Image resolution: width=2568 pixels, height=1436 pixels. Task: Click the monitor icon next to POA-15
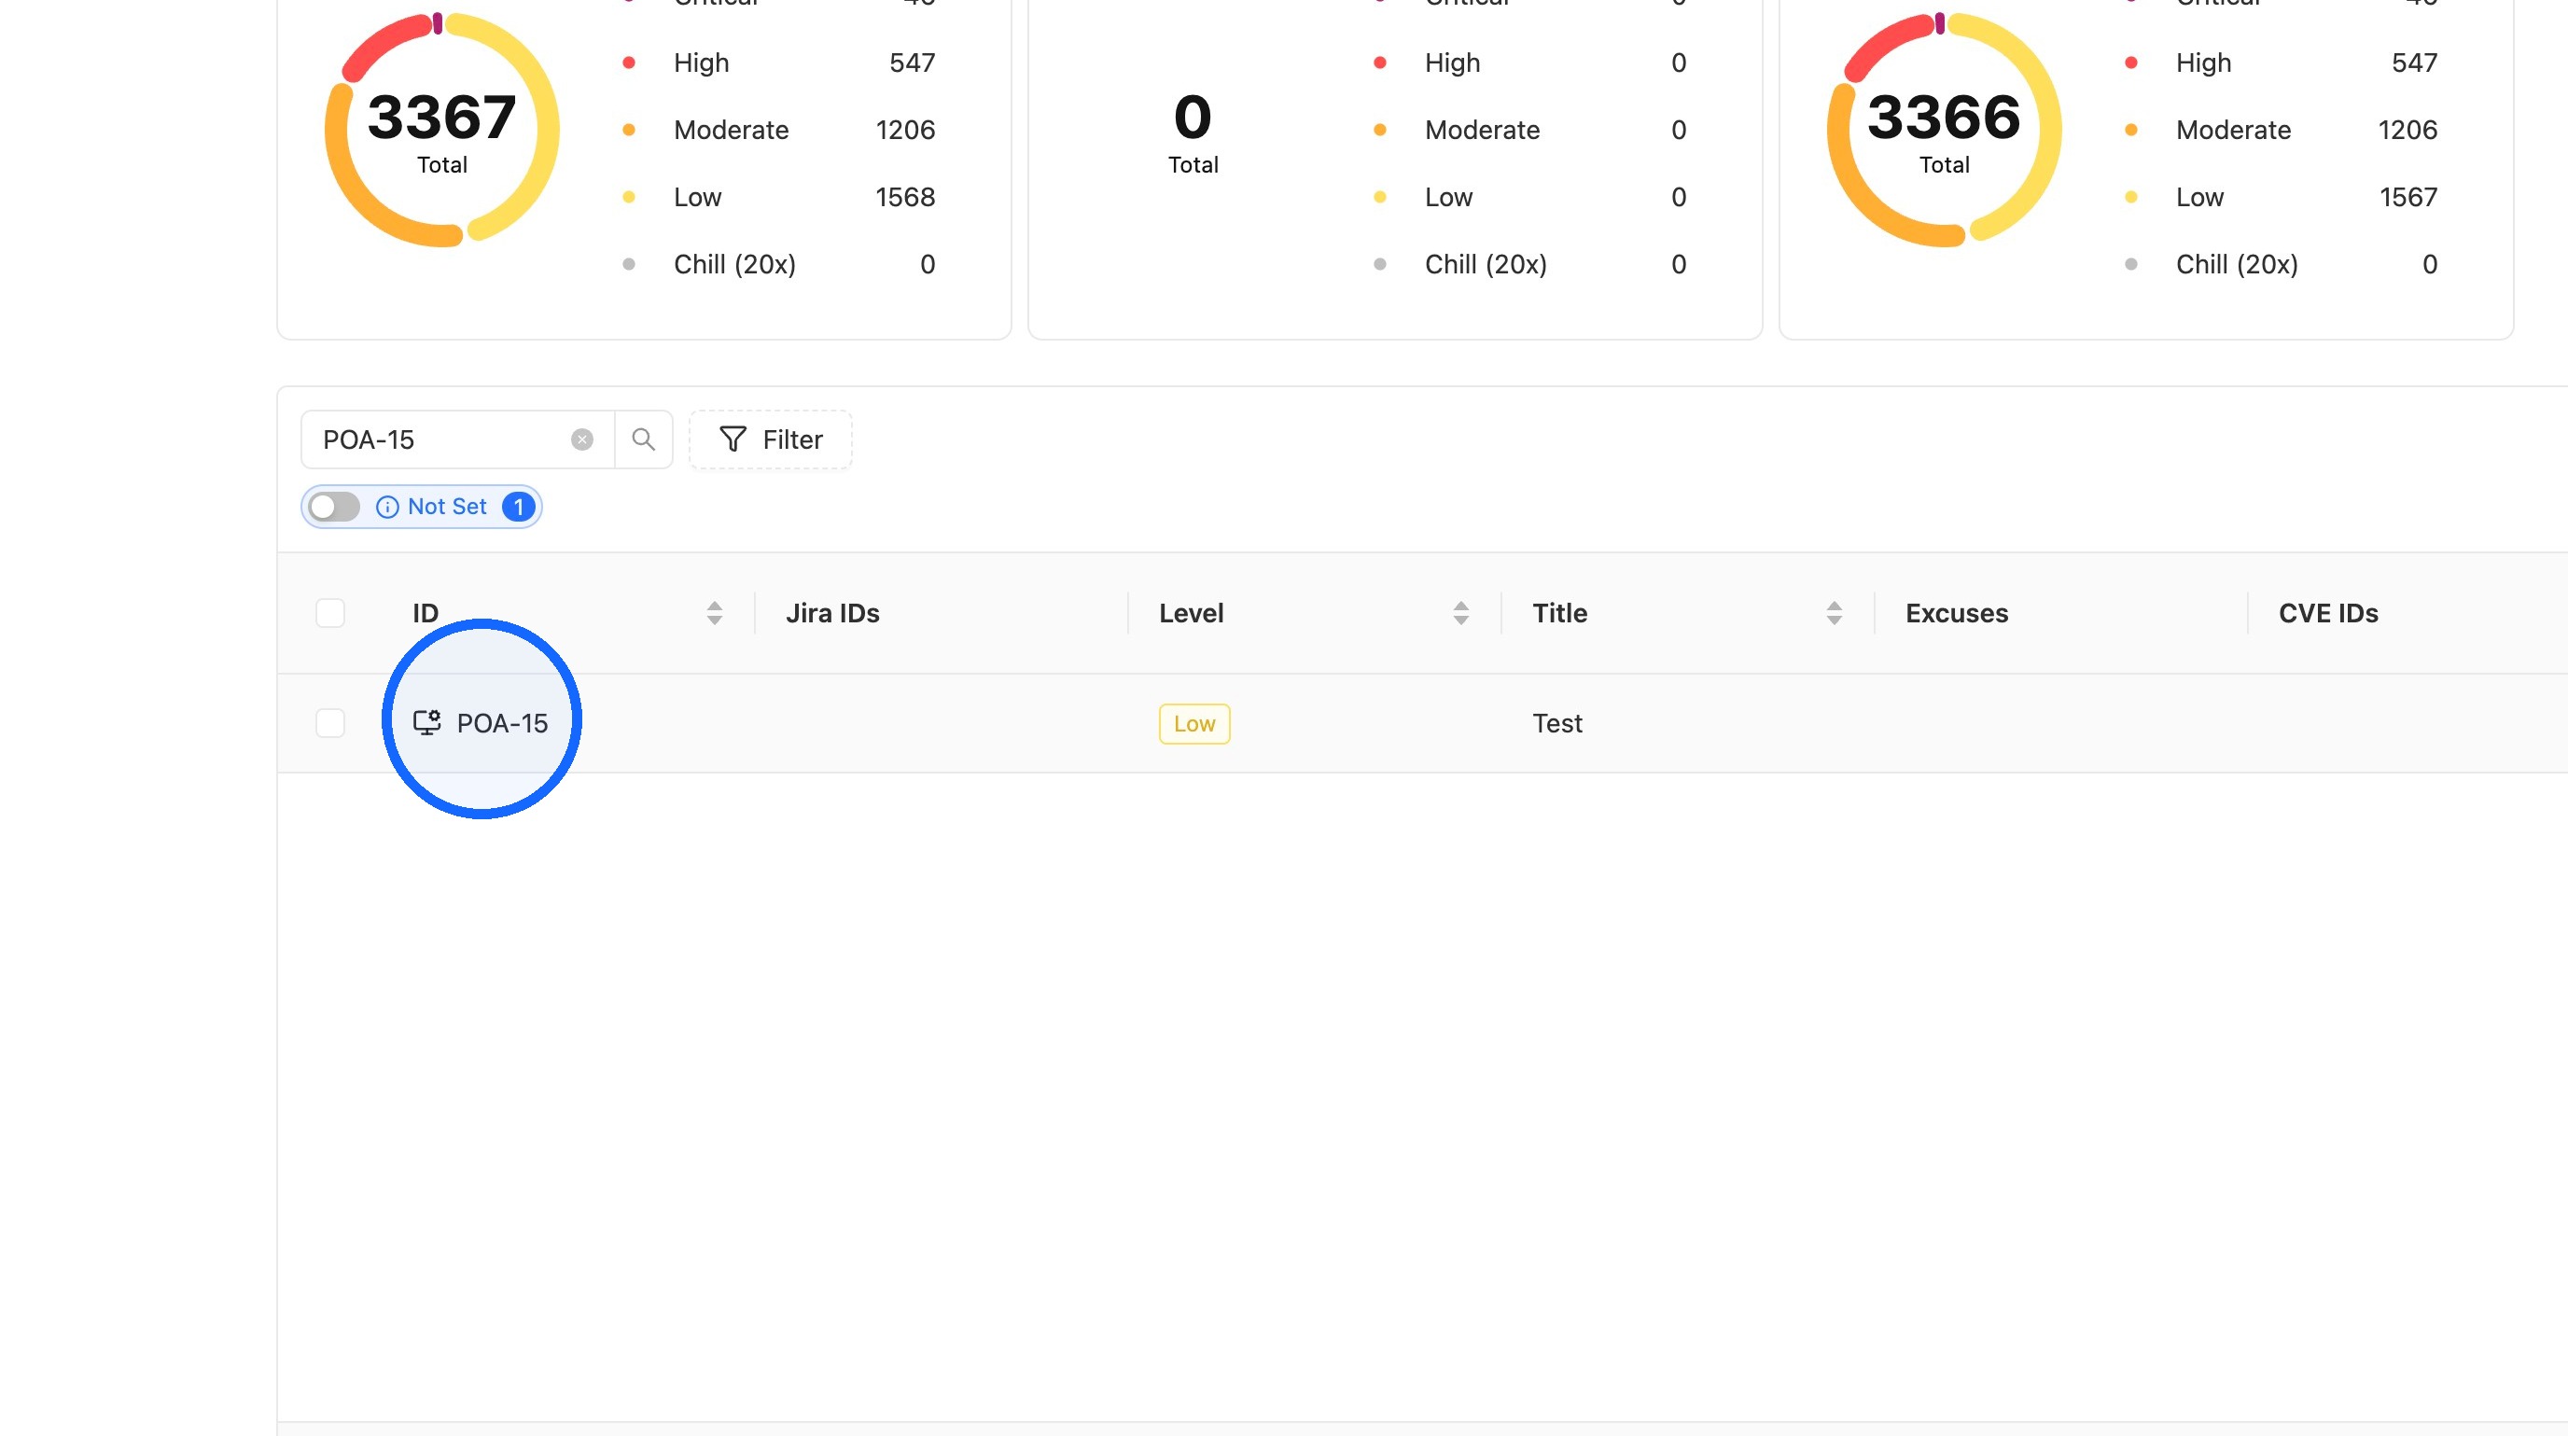[x=426, y=722]
